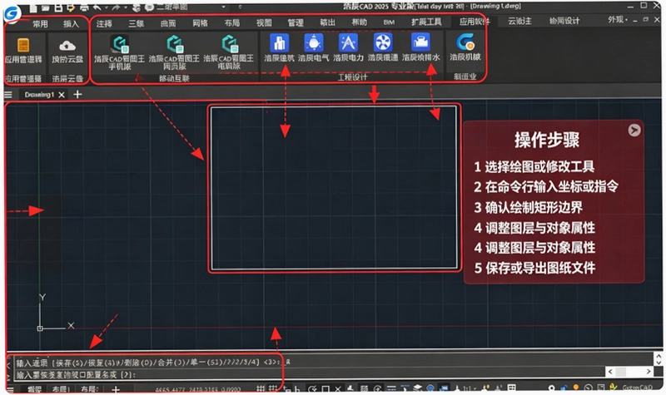Open the file tab list hamburger menu

point(8,95)
